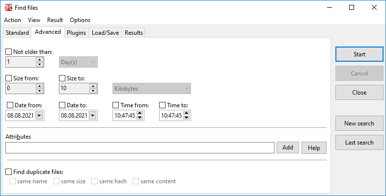Expand the Kilobytes size unit dropdown

pyautogui.click(x=186, y=89)
